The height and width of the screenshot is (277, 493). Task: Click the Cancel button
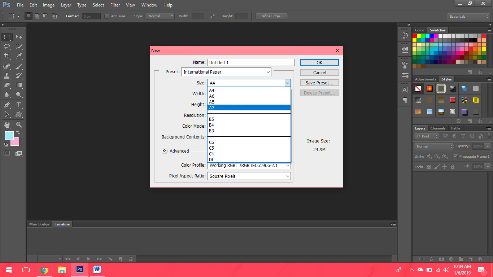(319, 72)
